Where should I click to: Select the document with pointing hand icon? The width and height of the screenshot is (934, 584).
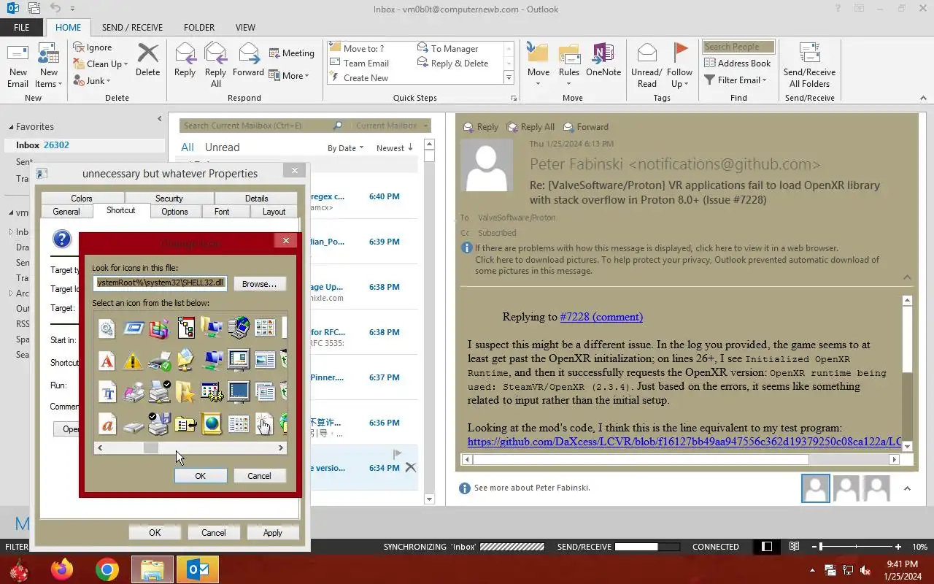264,424
